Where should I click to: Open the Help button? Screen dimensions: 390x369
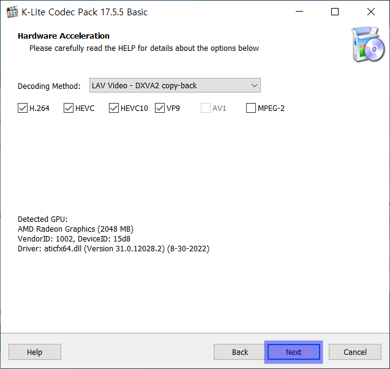pos(35,352)
